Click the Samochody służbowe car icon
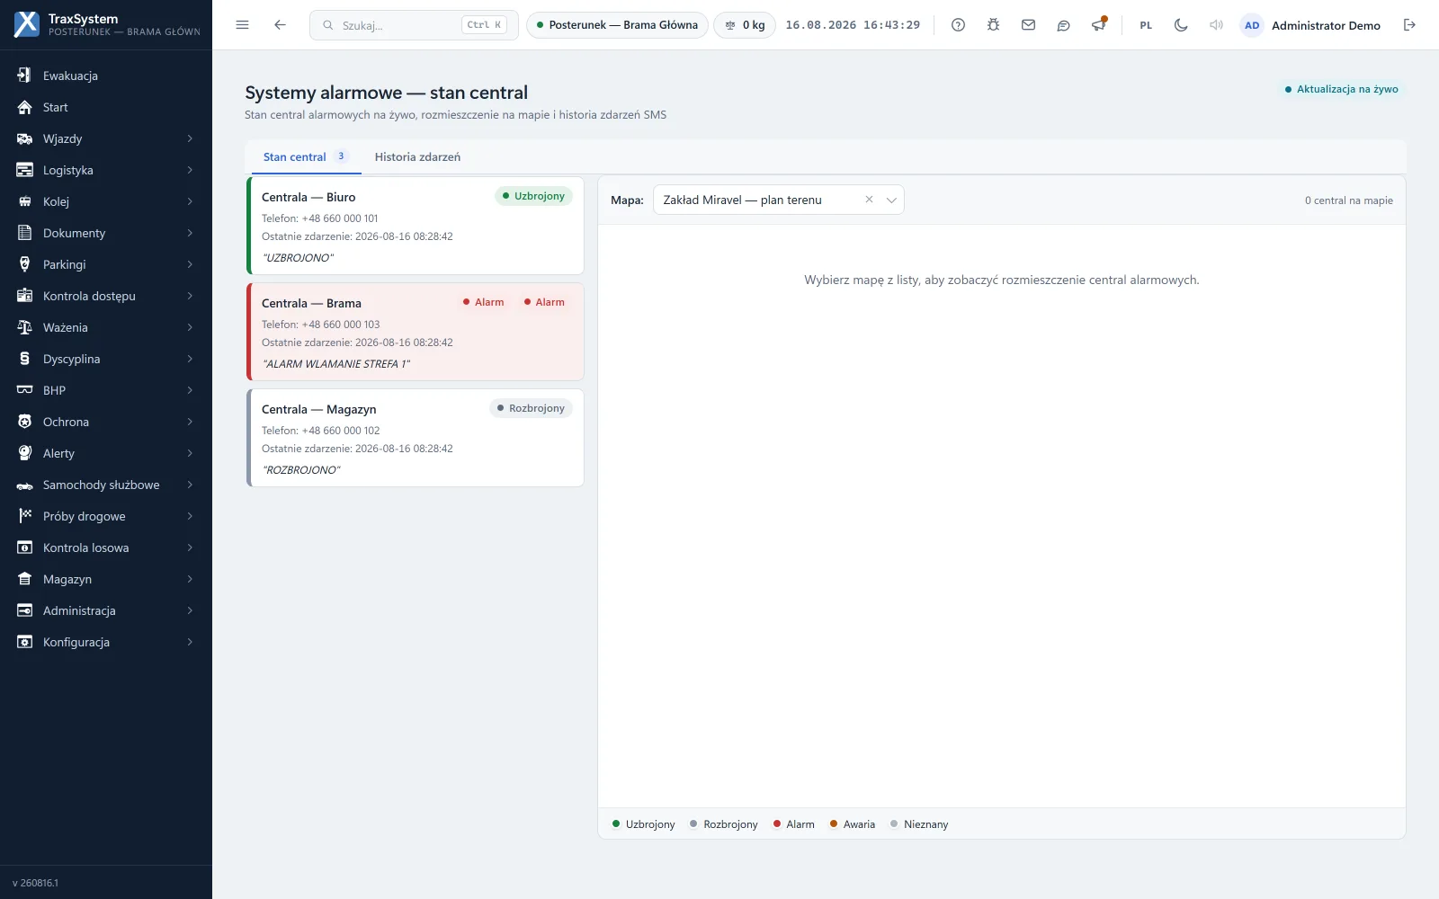 [x=25, y=485]
